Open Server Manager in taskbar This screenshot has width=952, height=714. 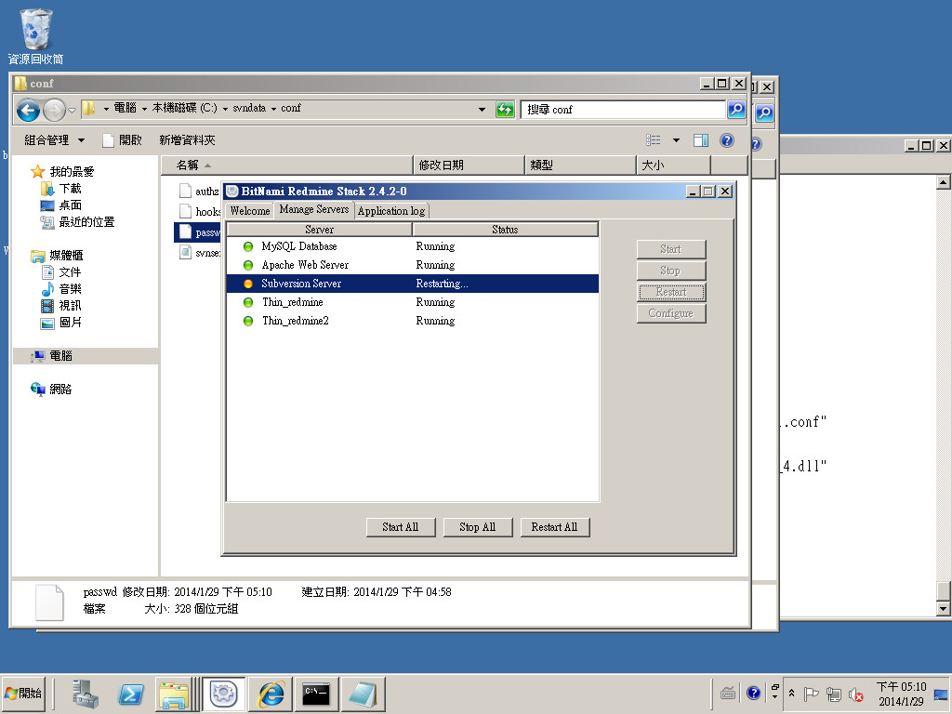pos(85,694)
